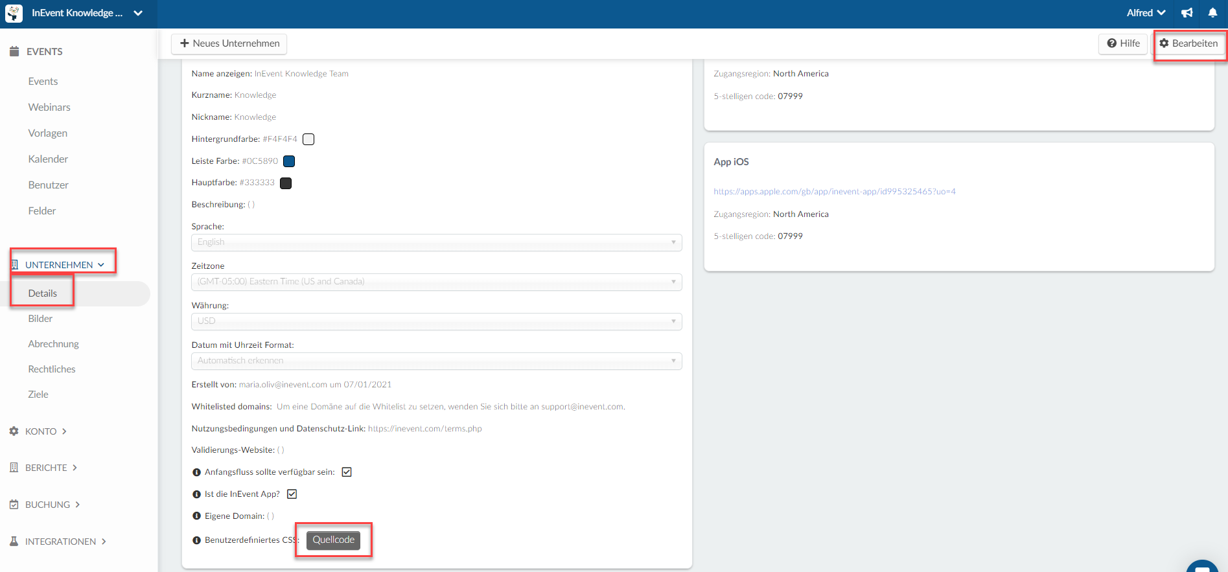Toggle the Ist die InEvent App checkbox
The height and width of the screenshot is (572, 1228).
[x=292, y=494]
